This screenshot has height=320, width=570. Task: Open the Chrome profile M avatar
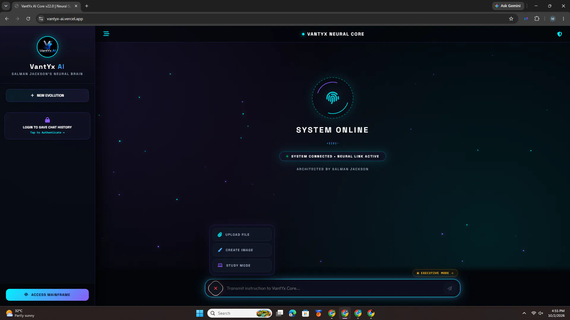[x=552, y=19]
